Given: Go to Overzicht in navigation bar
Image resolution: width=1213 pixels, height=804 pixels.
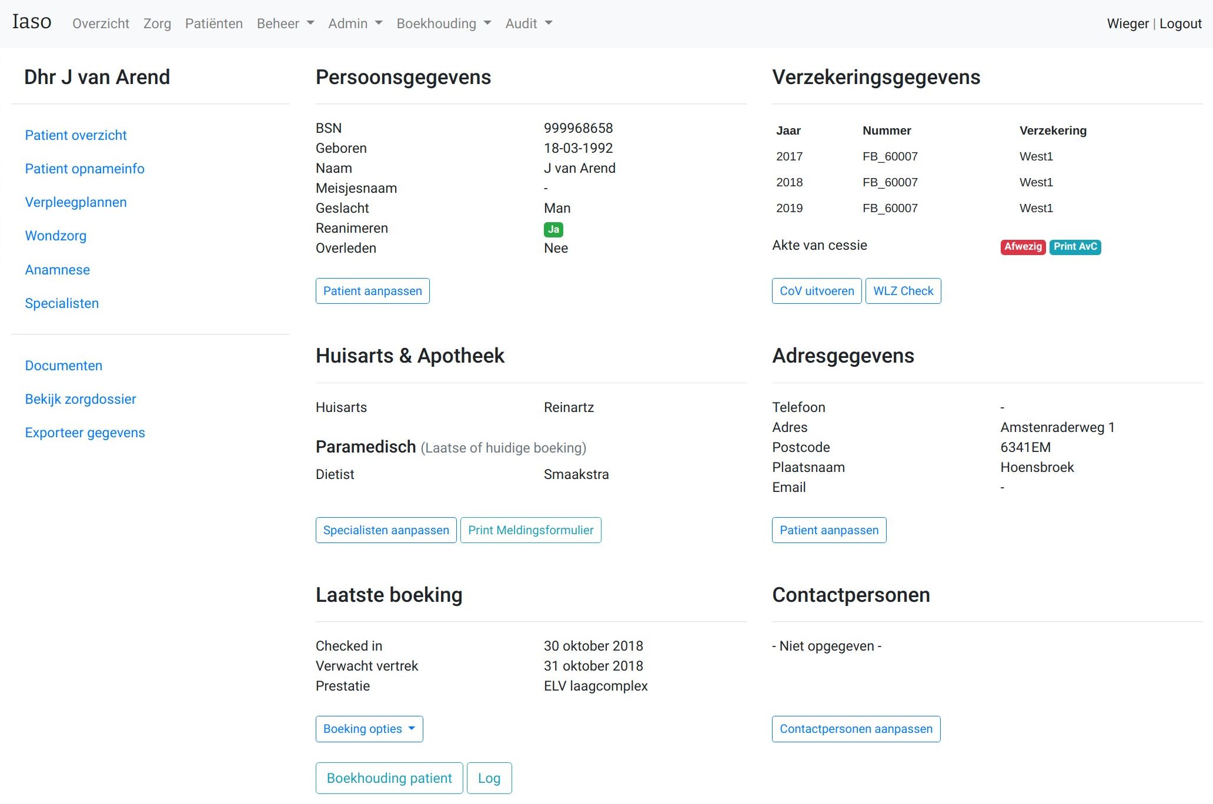Looking at the screenshot, I should click(101, 24).
